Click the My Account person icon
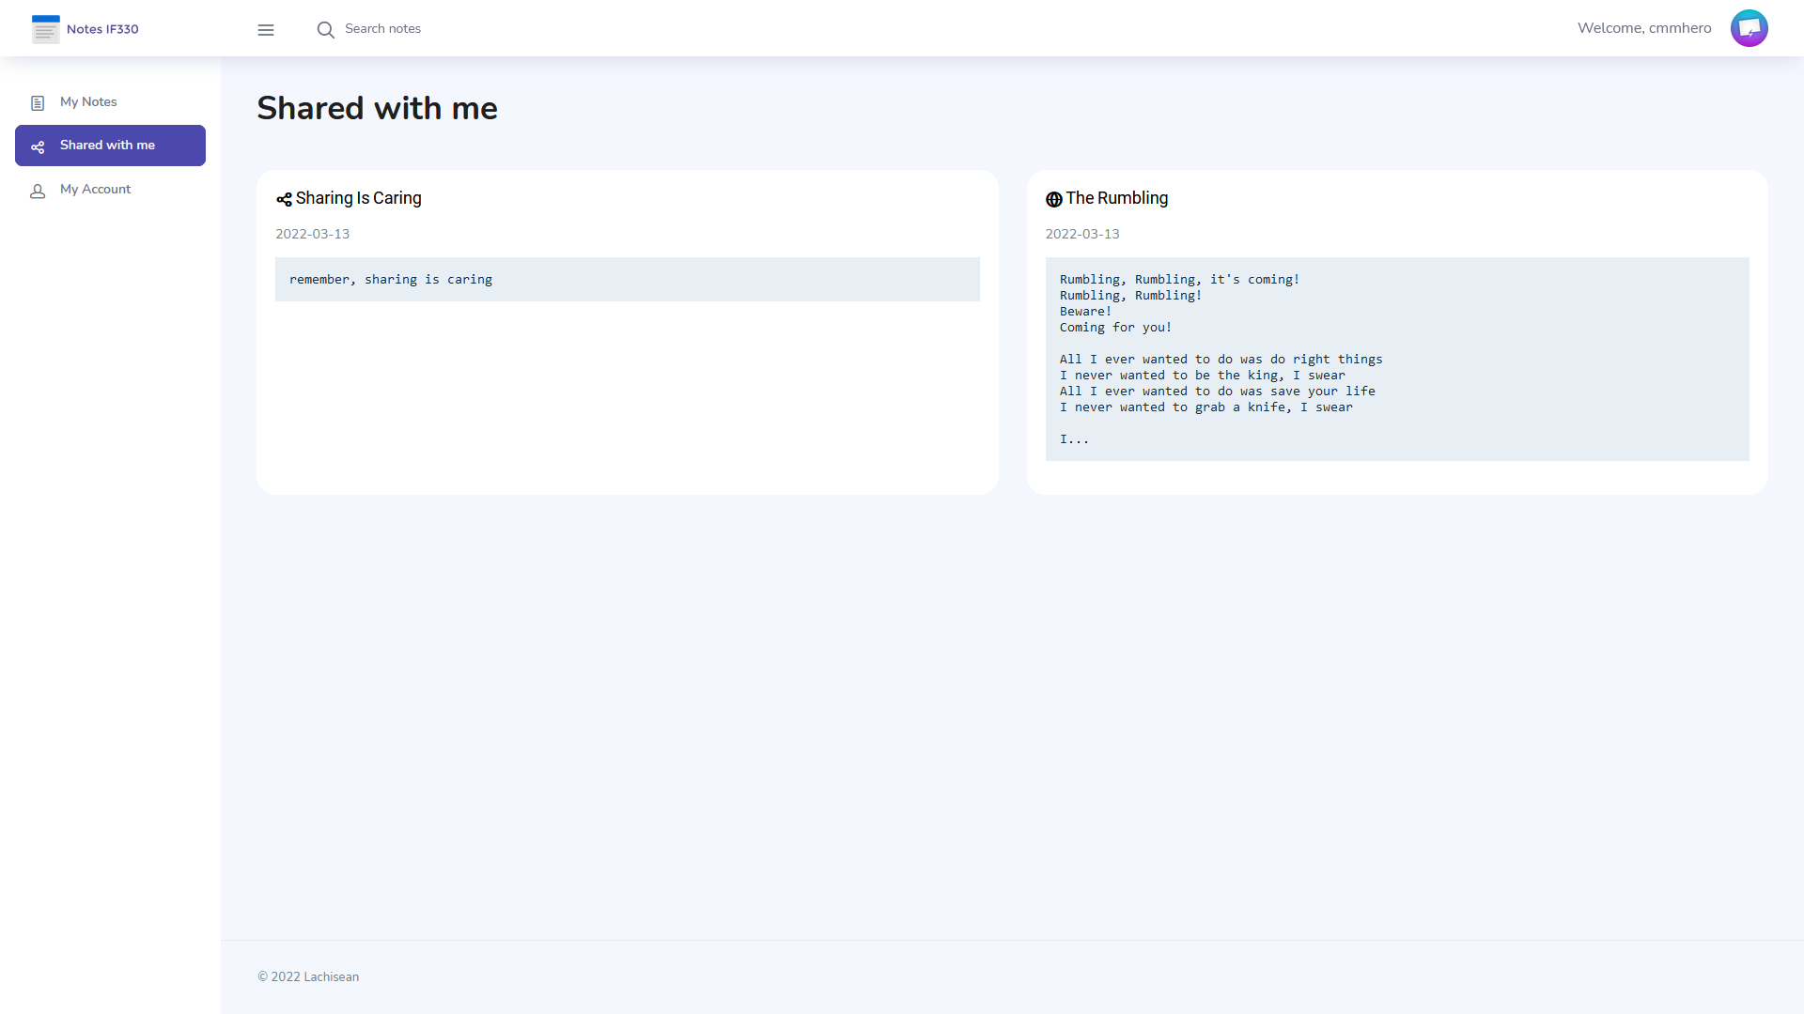The image size is (1804, 1014). point(38,191)
